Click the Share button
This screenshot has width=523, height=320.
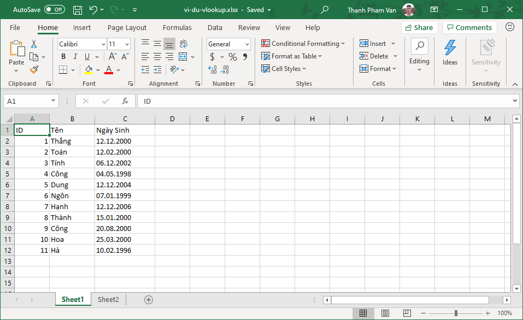[x=419, y=28]
